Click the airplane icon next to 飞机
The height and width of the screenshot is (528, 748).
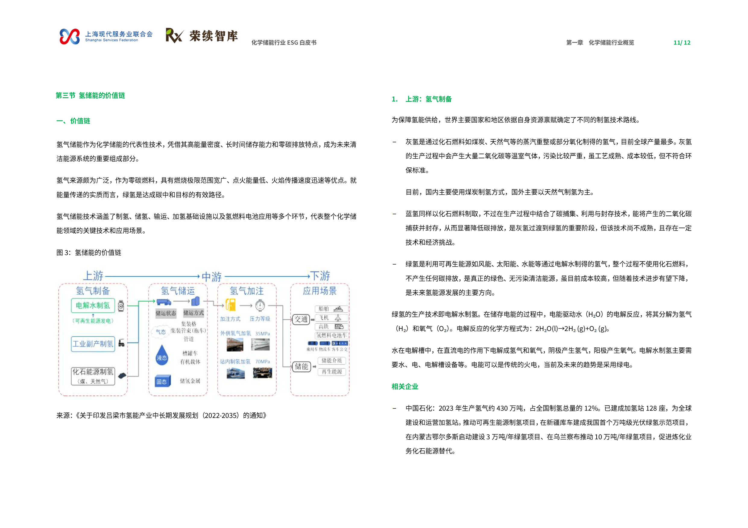338,318
